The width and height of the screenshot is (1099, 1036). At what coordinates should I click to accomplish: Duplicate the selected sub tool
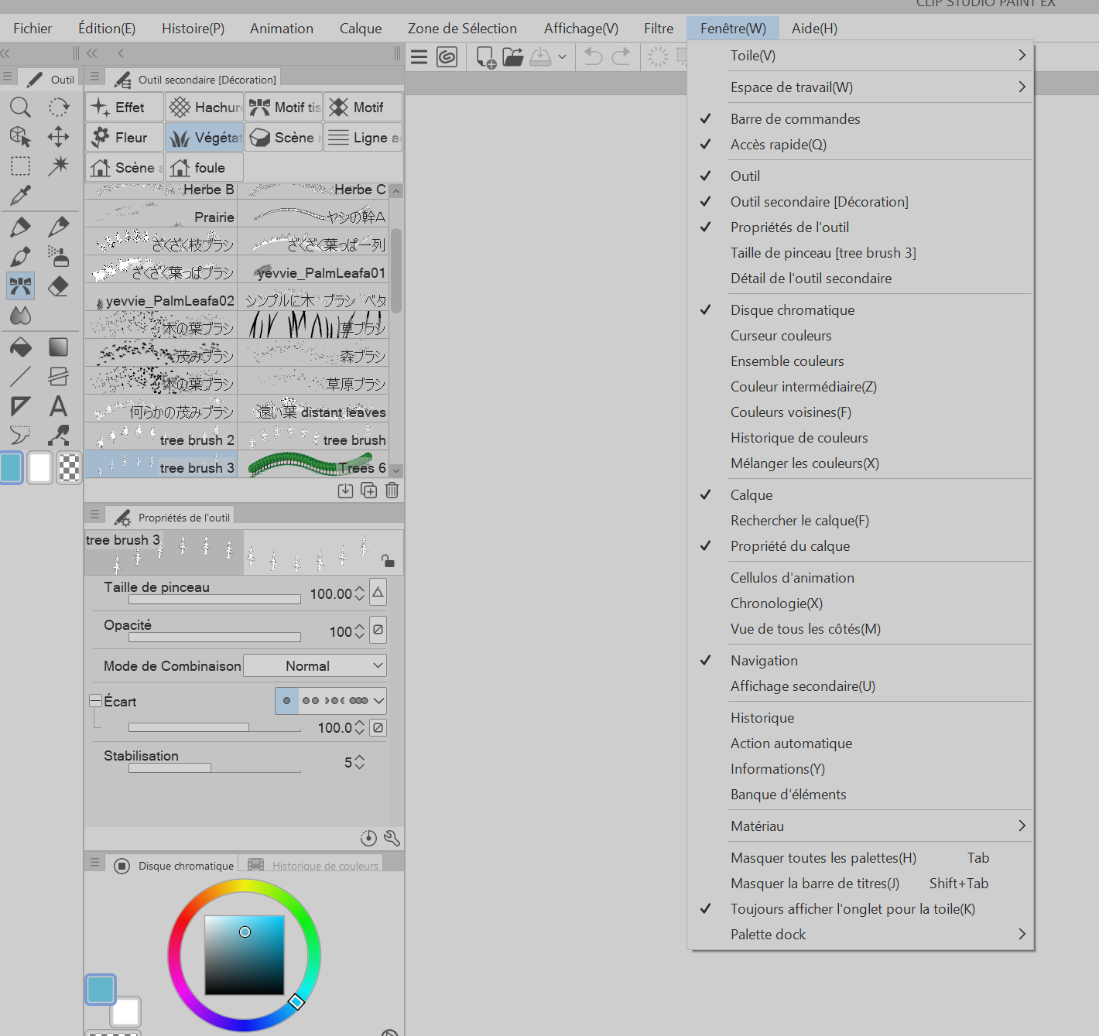[369, 491]
